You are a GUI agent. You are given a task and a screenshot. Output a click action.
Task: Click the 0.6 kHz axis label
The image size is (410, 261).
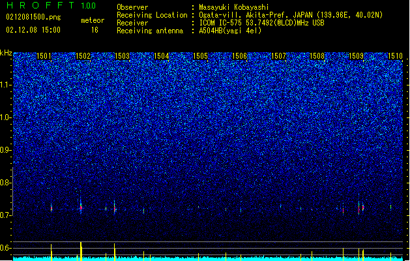click(6, 248)
